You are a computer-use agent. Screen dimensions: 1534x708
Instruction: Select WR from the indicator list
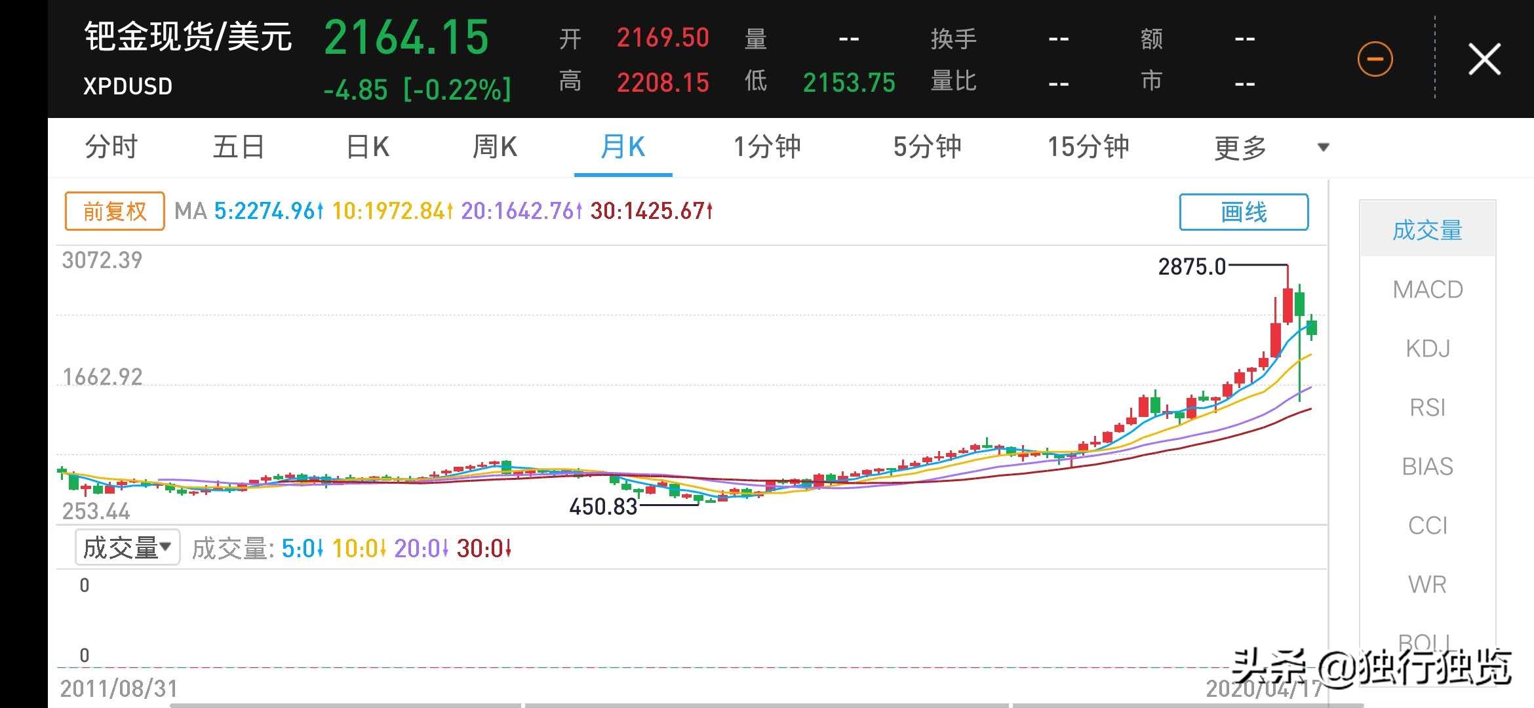pos(1428,584)
